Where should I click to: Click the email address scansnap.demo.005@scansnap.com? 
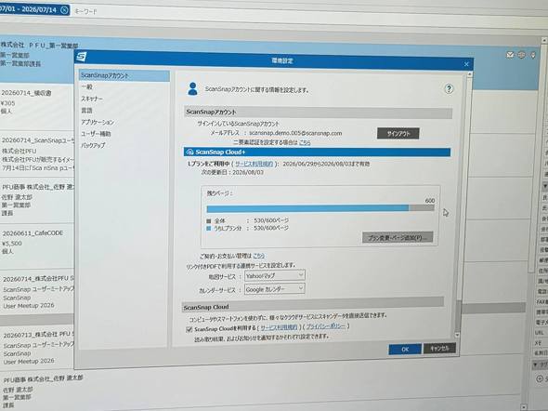[x=295, y=133]
